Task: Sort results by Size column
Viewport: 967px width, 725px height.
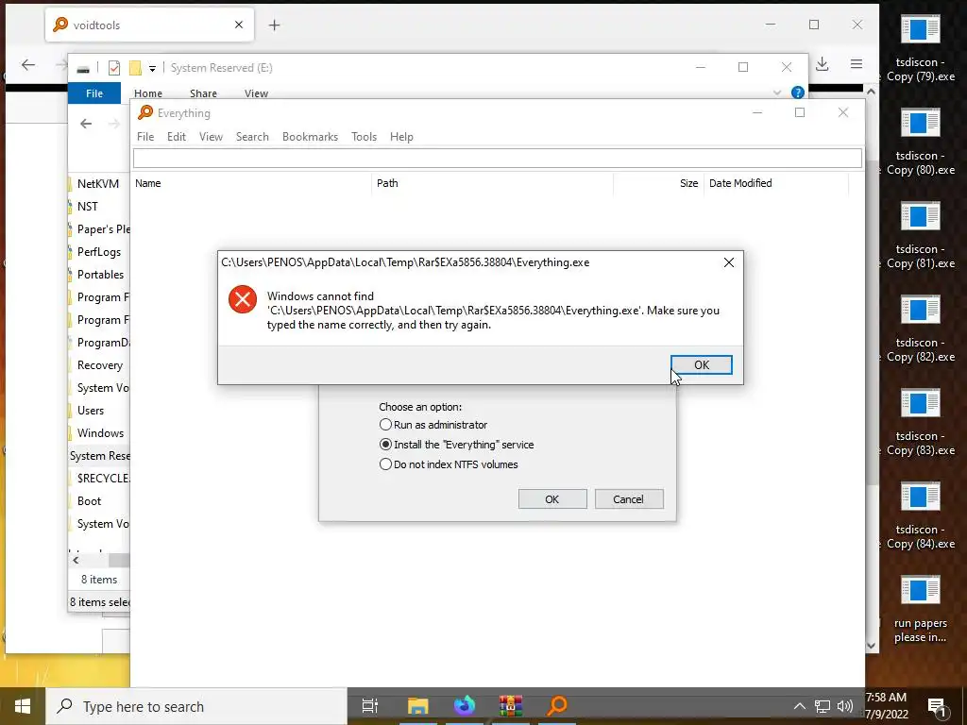Action: click(x=658, y=183)
